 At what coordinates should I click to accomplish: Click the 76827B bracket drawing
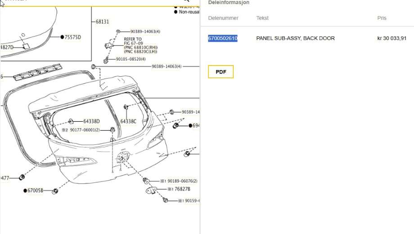pyautogui.click(x=151, y=190)
